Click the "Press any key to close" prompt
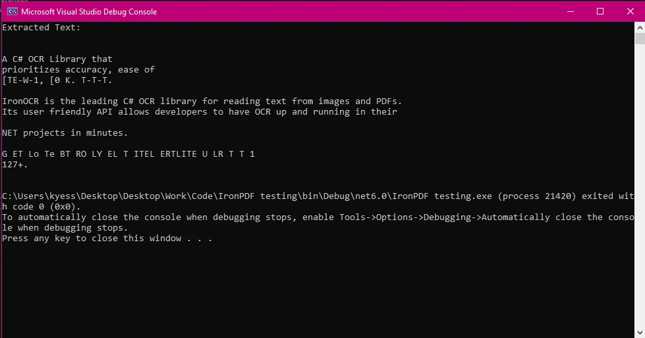The width and height of the screenshot is (645, 338). click(x=107, y=239)
